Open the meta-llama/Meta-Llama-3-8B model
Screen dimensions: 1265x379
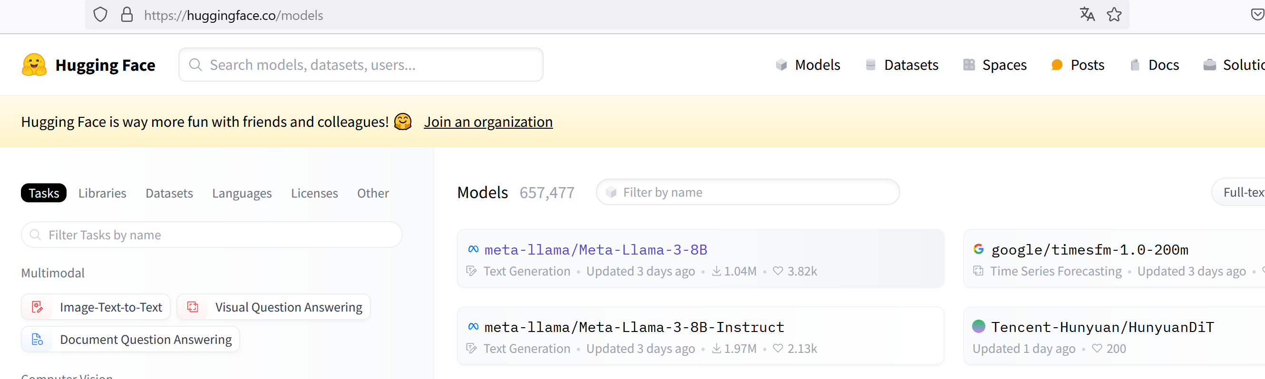point(596,249)
